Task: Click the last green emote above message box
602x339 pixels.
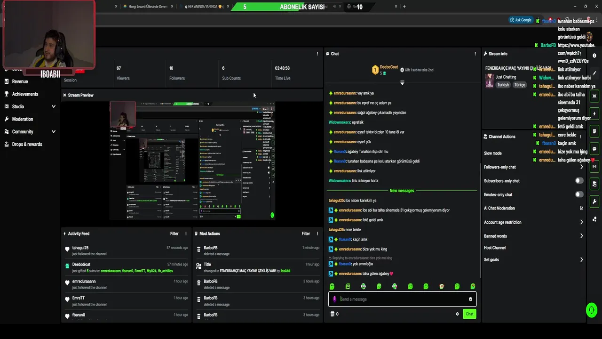Action: point(473,286)
